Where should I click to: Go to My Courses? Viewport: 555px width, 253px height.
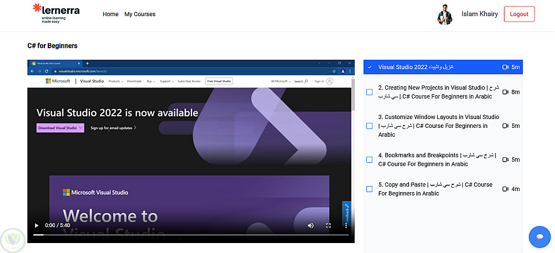point(140,14)
